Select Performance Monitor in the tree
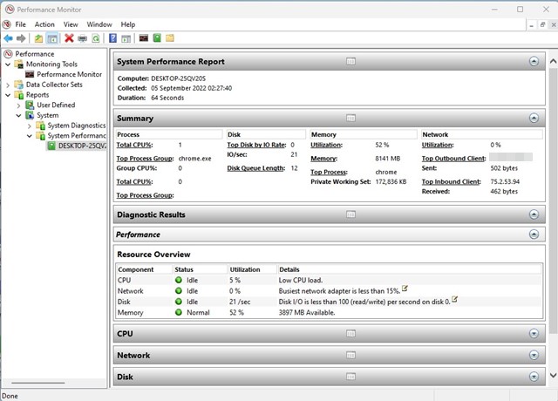This screenshot has height=401, width=558. tap(68, 74)
